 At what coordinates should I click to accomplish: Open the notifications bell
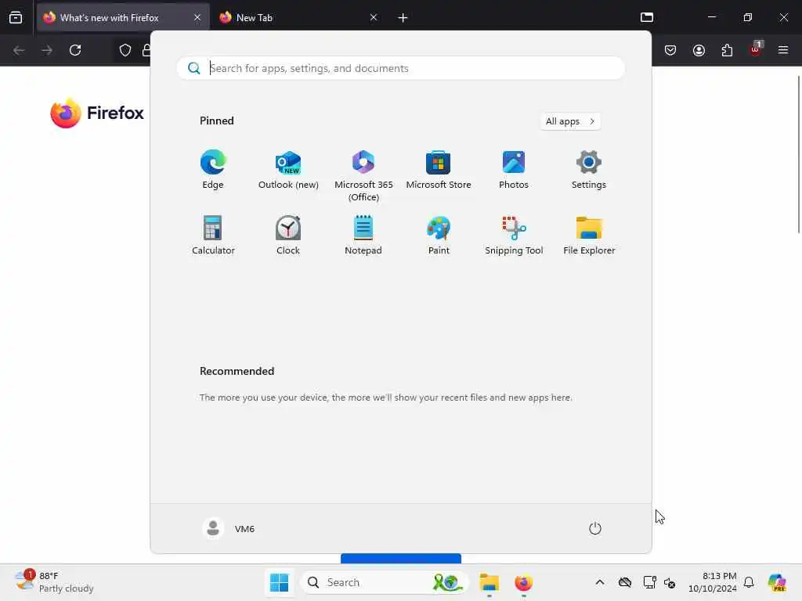[749, 582]
